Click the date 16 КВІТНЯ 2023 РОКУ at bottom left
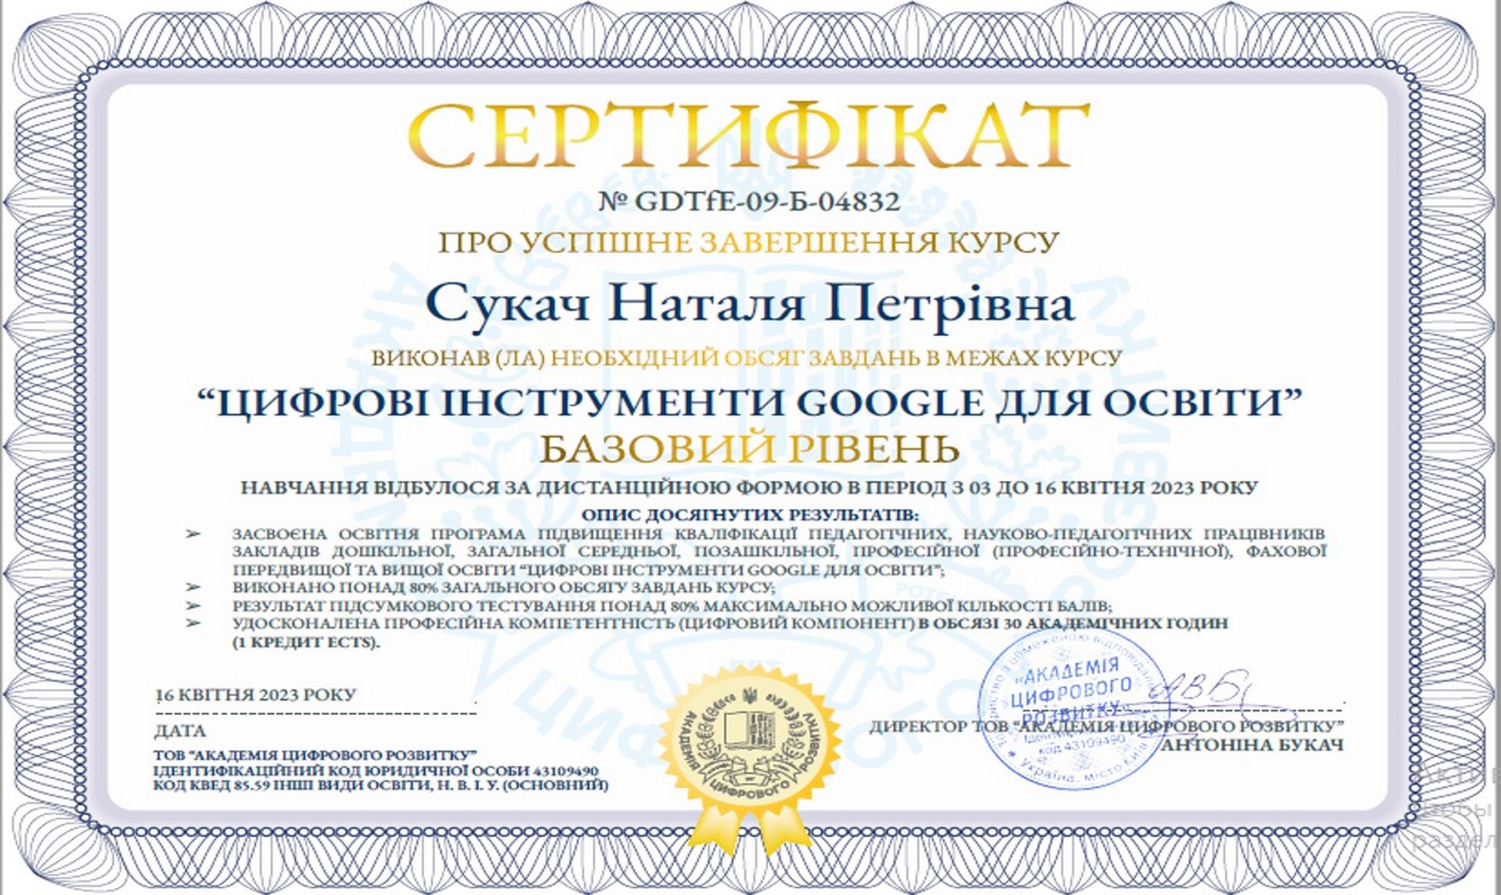The width and height of the screenshot is (1501, 895). [x=256, y=694]
